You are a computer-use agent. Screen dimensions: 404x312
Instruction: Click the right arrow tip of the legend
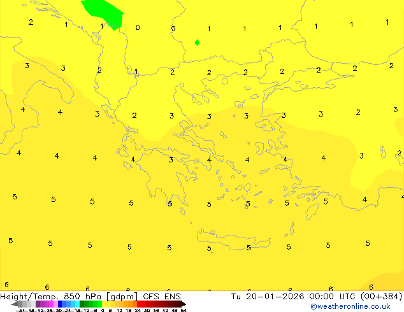pyautogui.click(x=185, y=304)
